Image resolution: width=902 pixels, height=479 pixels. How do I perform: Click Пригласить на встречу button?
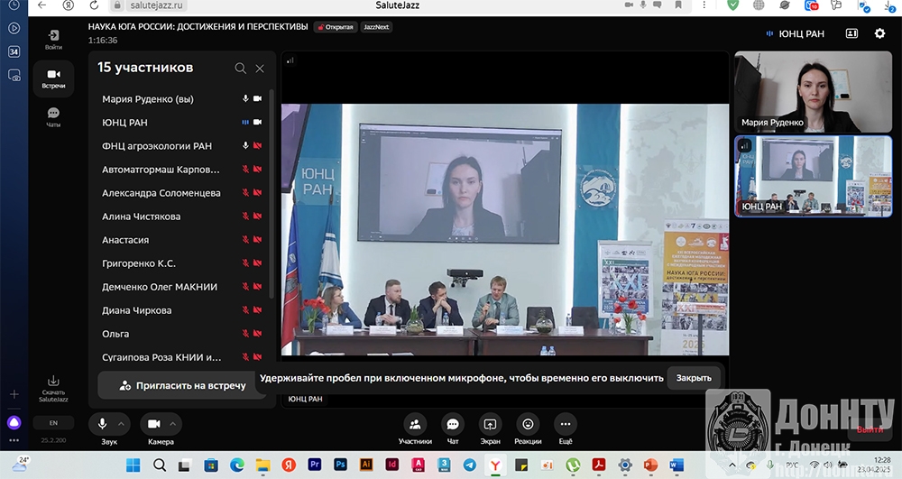coord(183,385)
